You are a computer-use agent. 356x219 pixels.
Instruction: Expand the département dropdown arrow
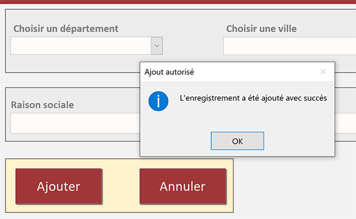tap(157, 46)
